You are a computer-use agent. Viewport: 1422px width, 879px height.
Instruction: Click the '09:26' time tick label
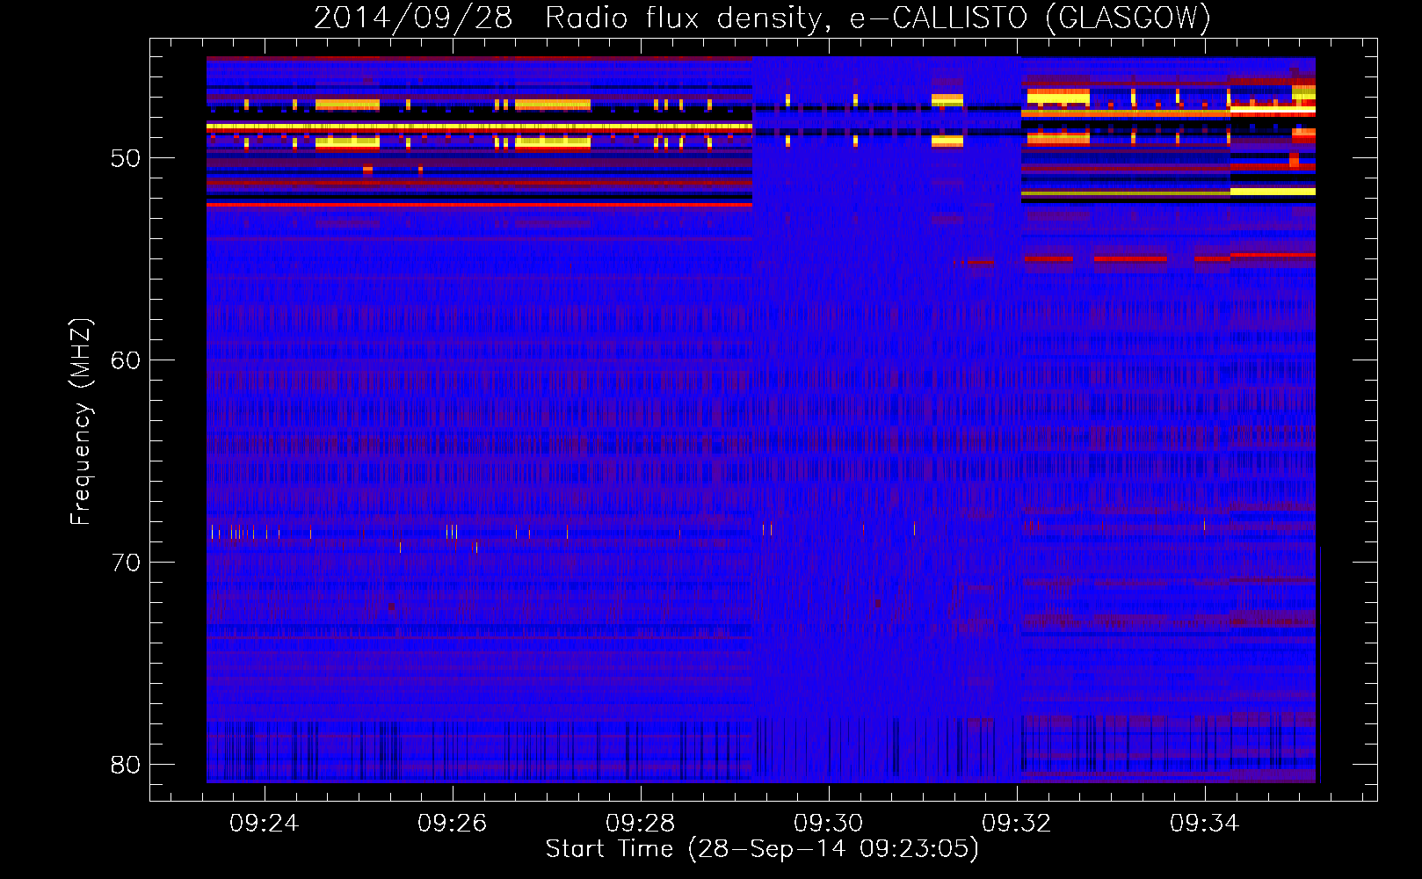coord(452,824)
